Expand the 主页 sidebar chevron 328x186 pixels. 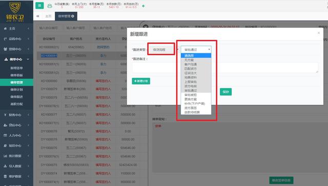click(28, 29)
